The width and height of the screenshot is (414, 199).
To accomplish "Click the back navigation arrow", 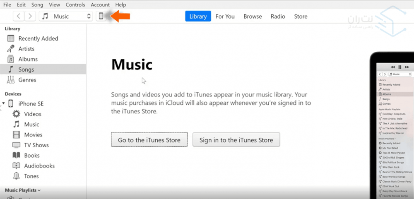I will (19, 16).
